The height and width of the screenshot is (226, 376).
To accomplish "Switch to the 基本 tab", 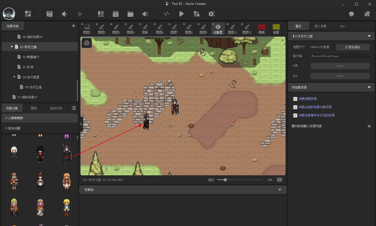I will [x=298, y=26].
